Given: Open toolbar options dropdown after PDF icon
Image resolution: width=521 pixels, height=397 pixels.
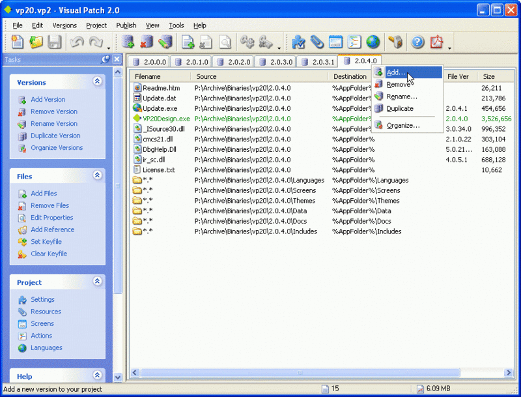Looking at the screenshot, I should tap(449, 48).
